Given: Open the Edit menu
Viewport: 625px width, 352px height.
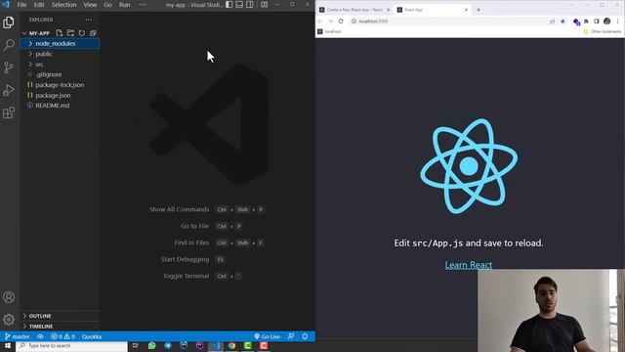Looking at the screenshot, I should (39, 5).
